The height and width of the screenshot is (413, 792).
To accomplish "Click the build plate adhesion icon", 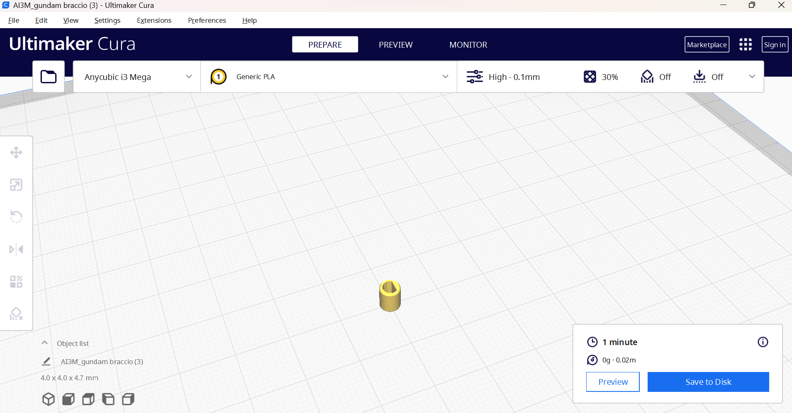I will 699,77.
